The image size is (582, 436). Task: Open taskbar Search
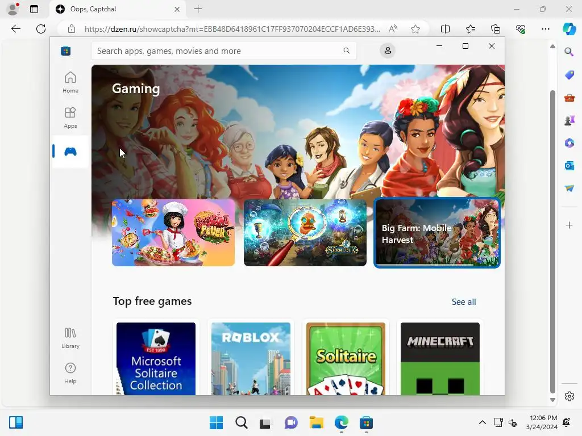tap(241, 422)
